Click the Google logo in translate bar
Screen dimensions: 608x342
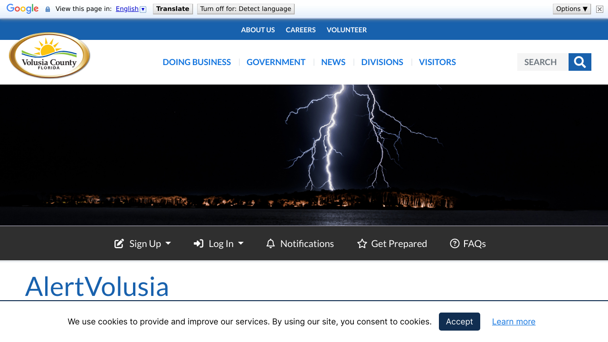click(x=22, y=9)
